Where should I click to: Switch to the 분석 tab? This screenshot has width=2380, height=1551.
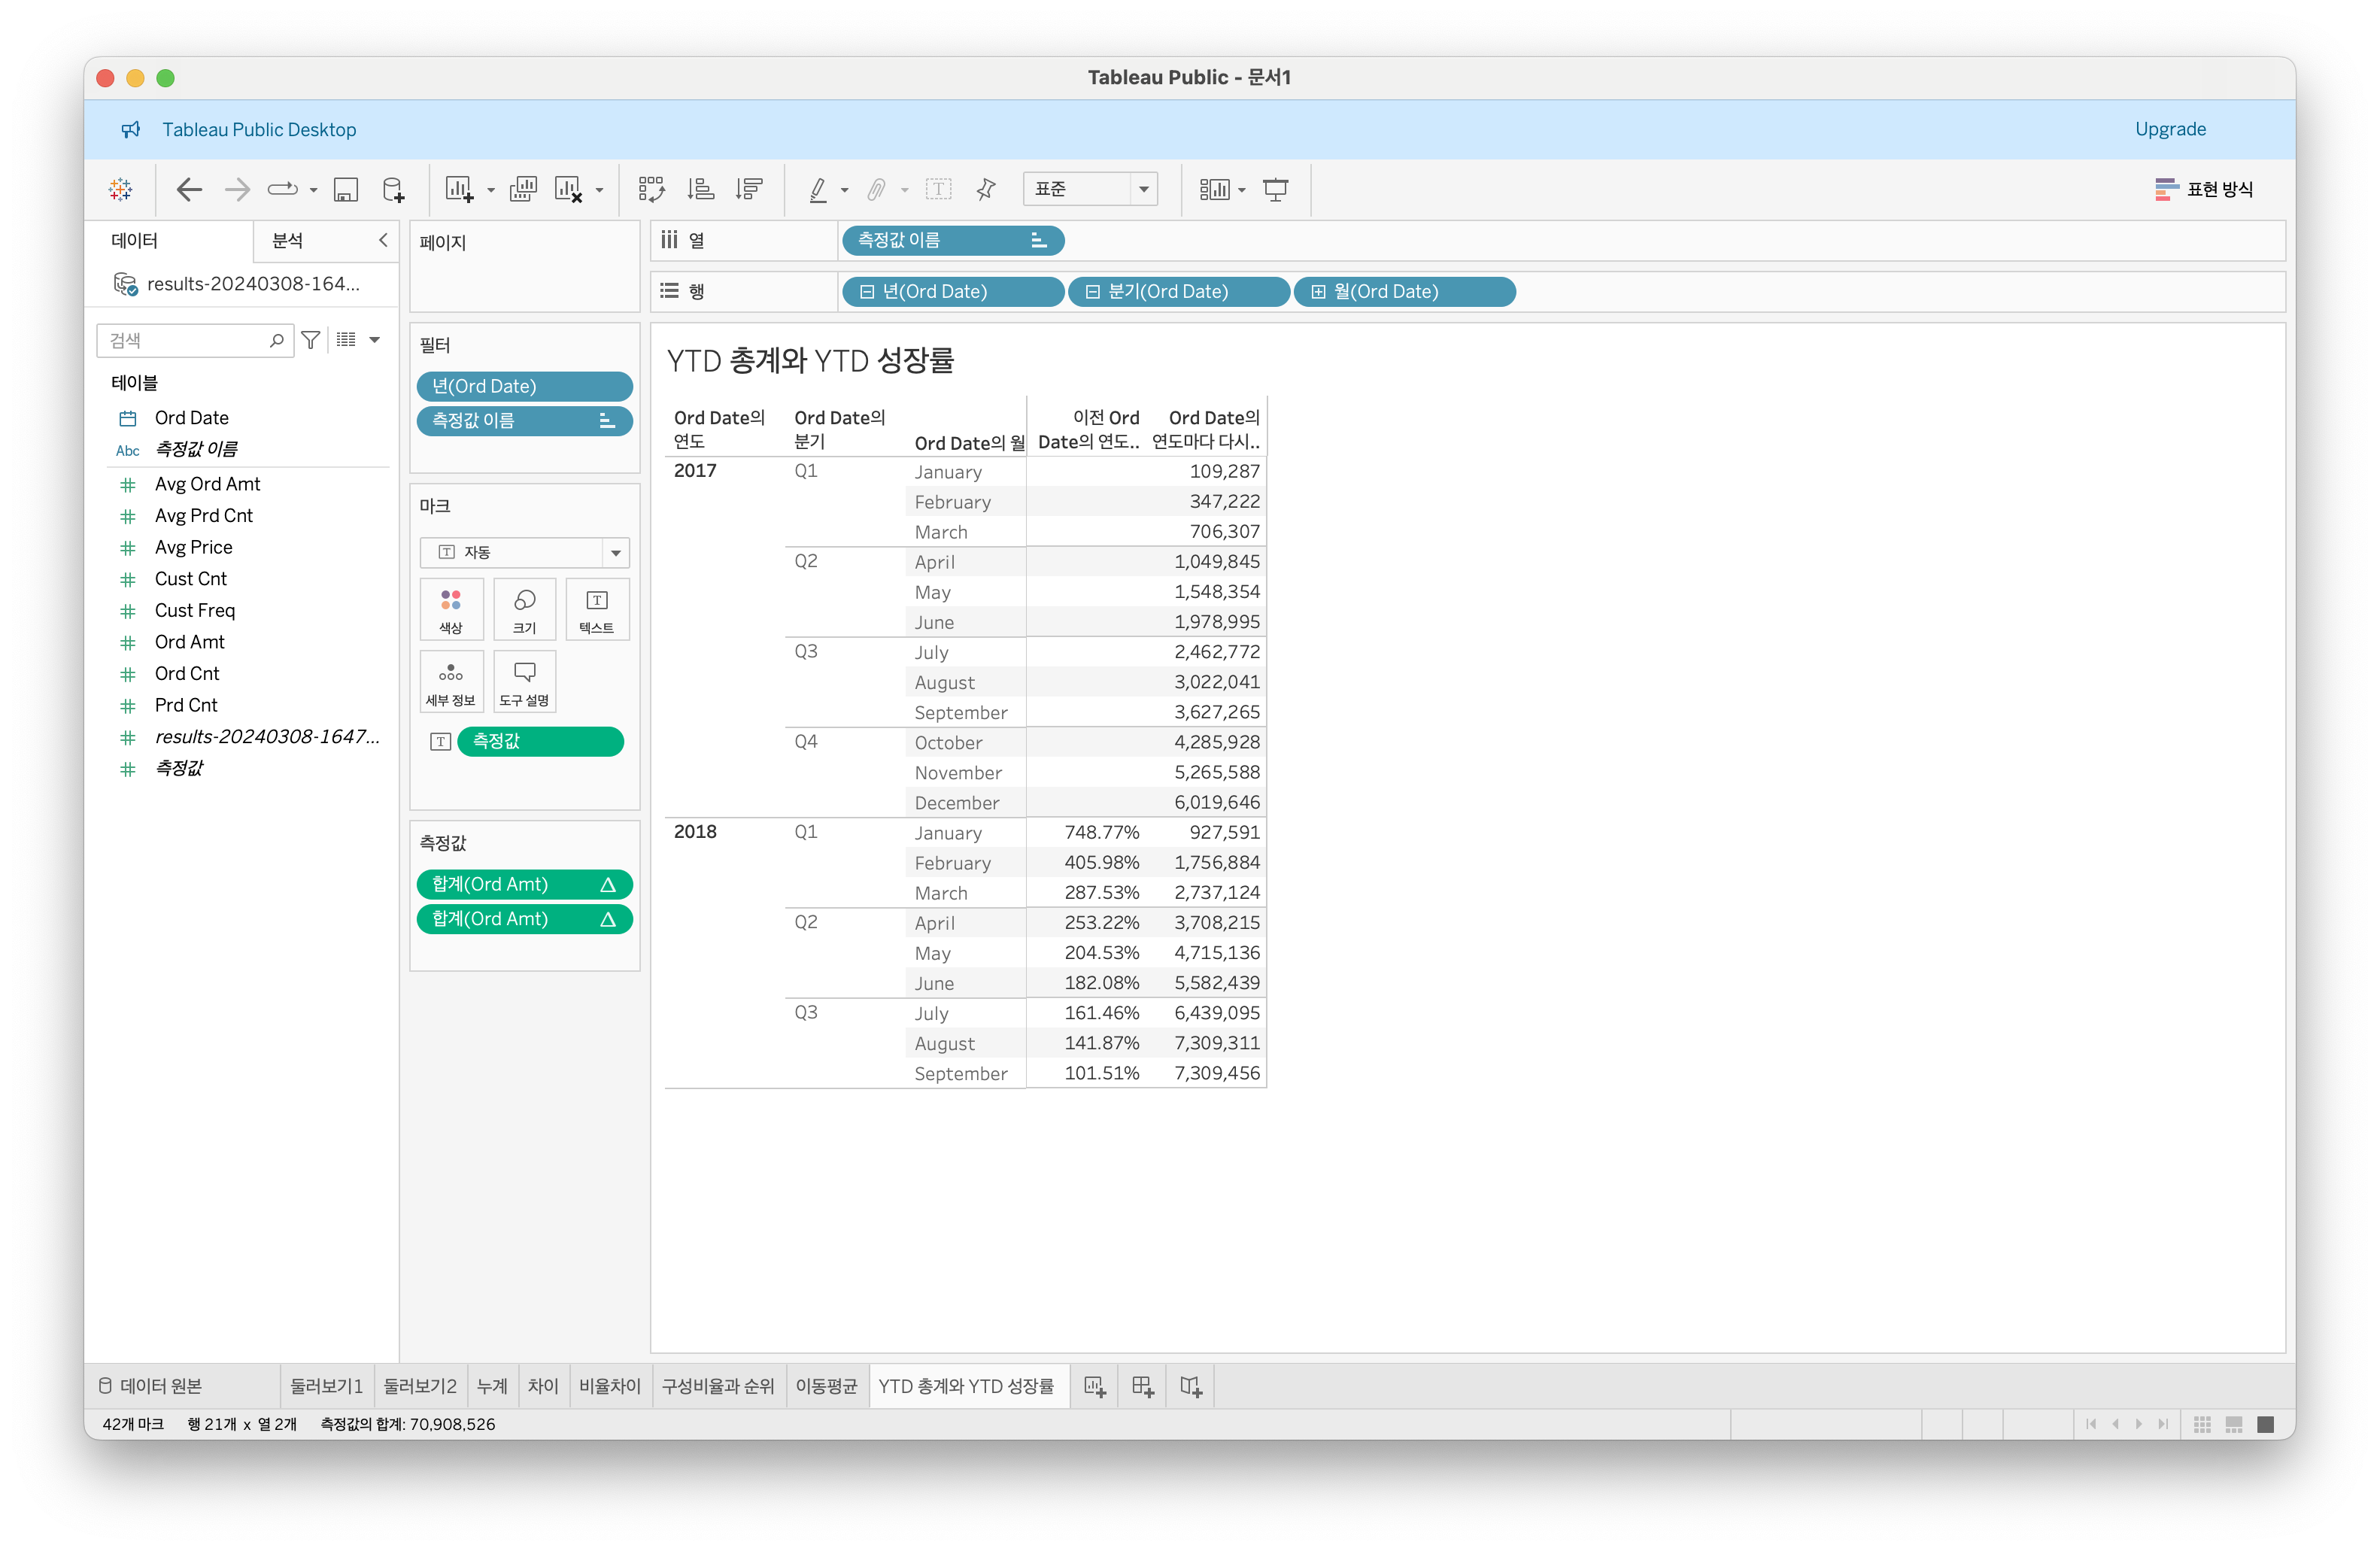[288, 241]
